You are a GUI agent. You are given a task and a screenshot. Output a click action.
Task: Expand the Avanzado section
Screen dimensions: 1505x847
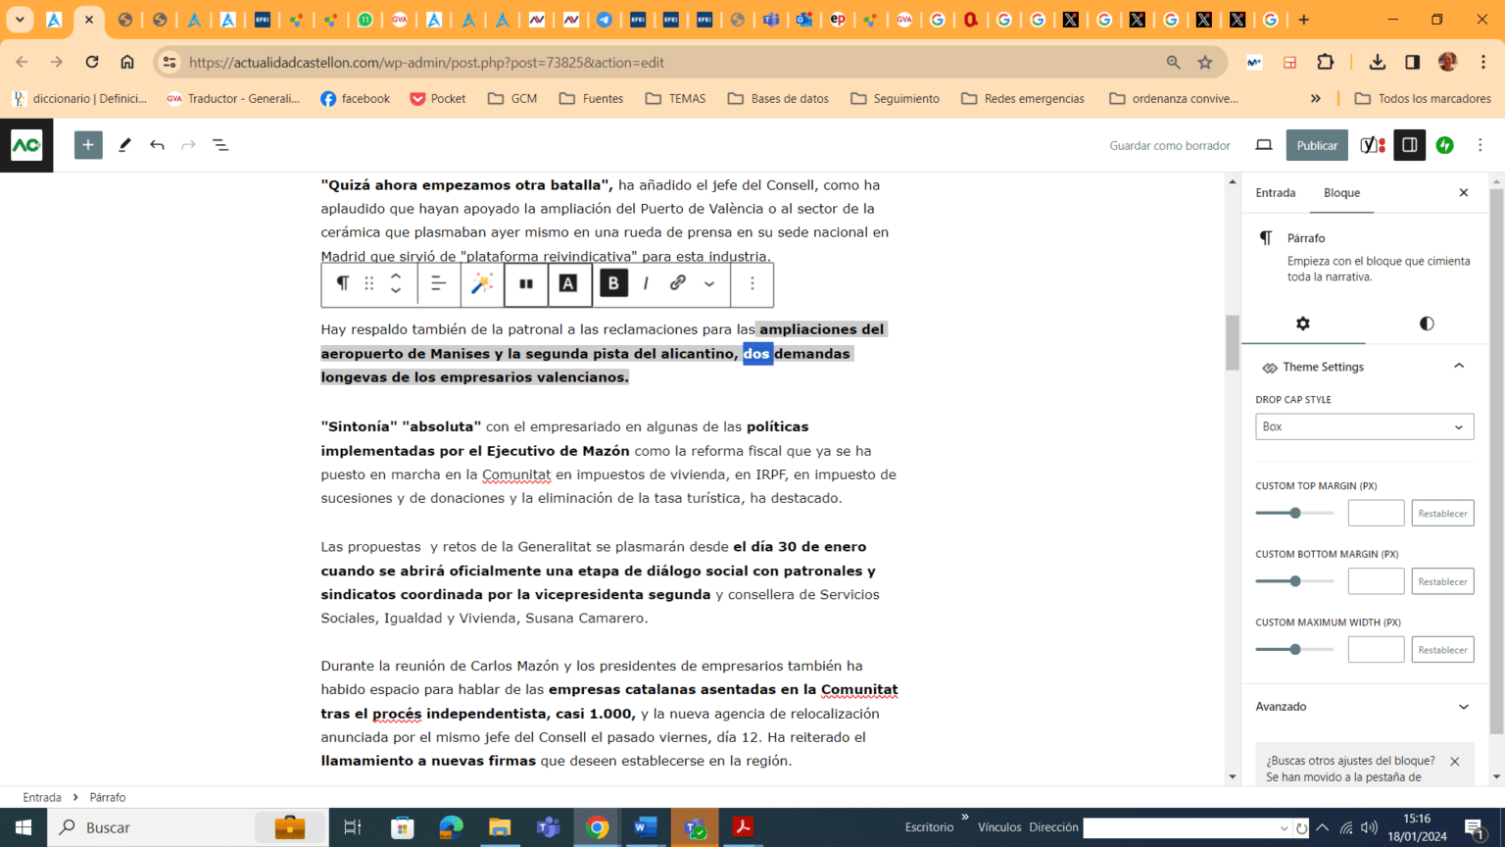(x=1364, y=707)
